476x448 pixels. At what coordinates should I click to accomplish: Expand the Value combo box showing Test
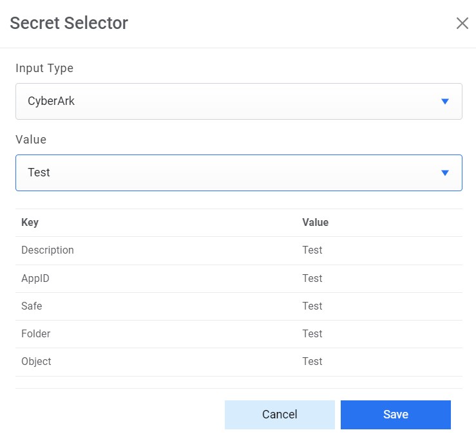coord(238,173)
